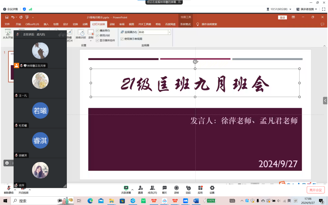Image resolution: width=328 pixels, height=205 pixels.
Task: Click the Rehearse Timings (排练计时) icon
Action: point(81,34)
